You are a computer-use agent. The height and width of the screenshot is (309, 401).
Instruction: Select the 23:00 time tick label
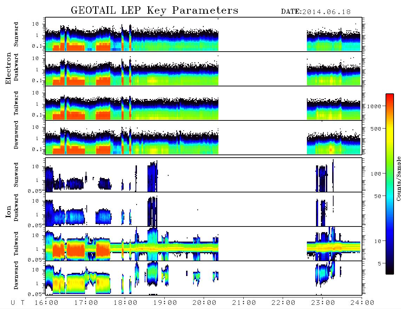tap(323, 303)
